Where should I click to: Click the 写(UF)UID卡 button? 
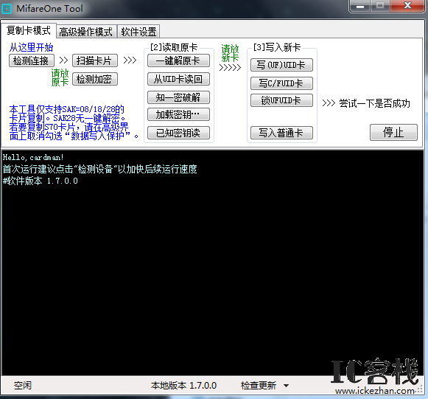[x=281, y=65]
